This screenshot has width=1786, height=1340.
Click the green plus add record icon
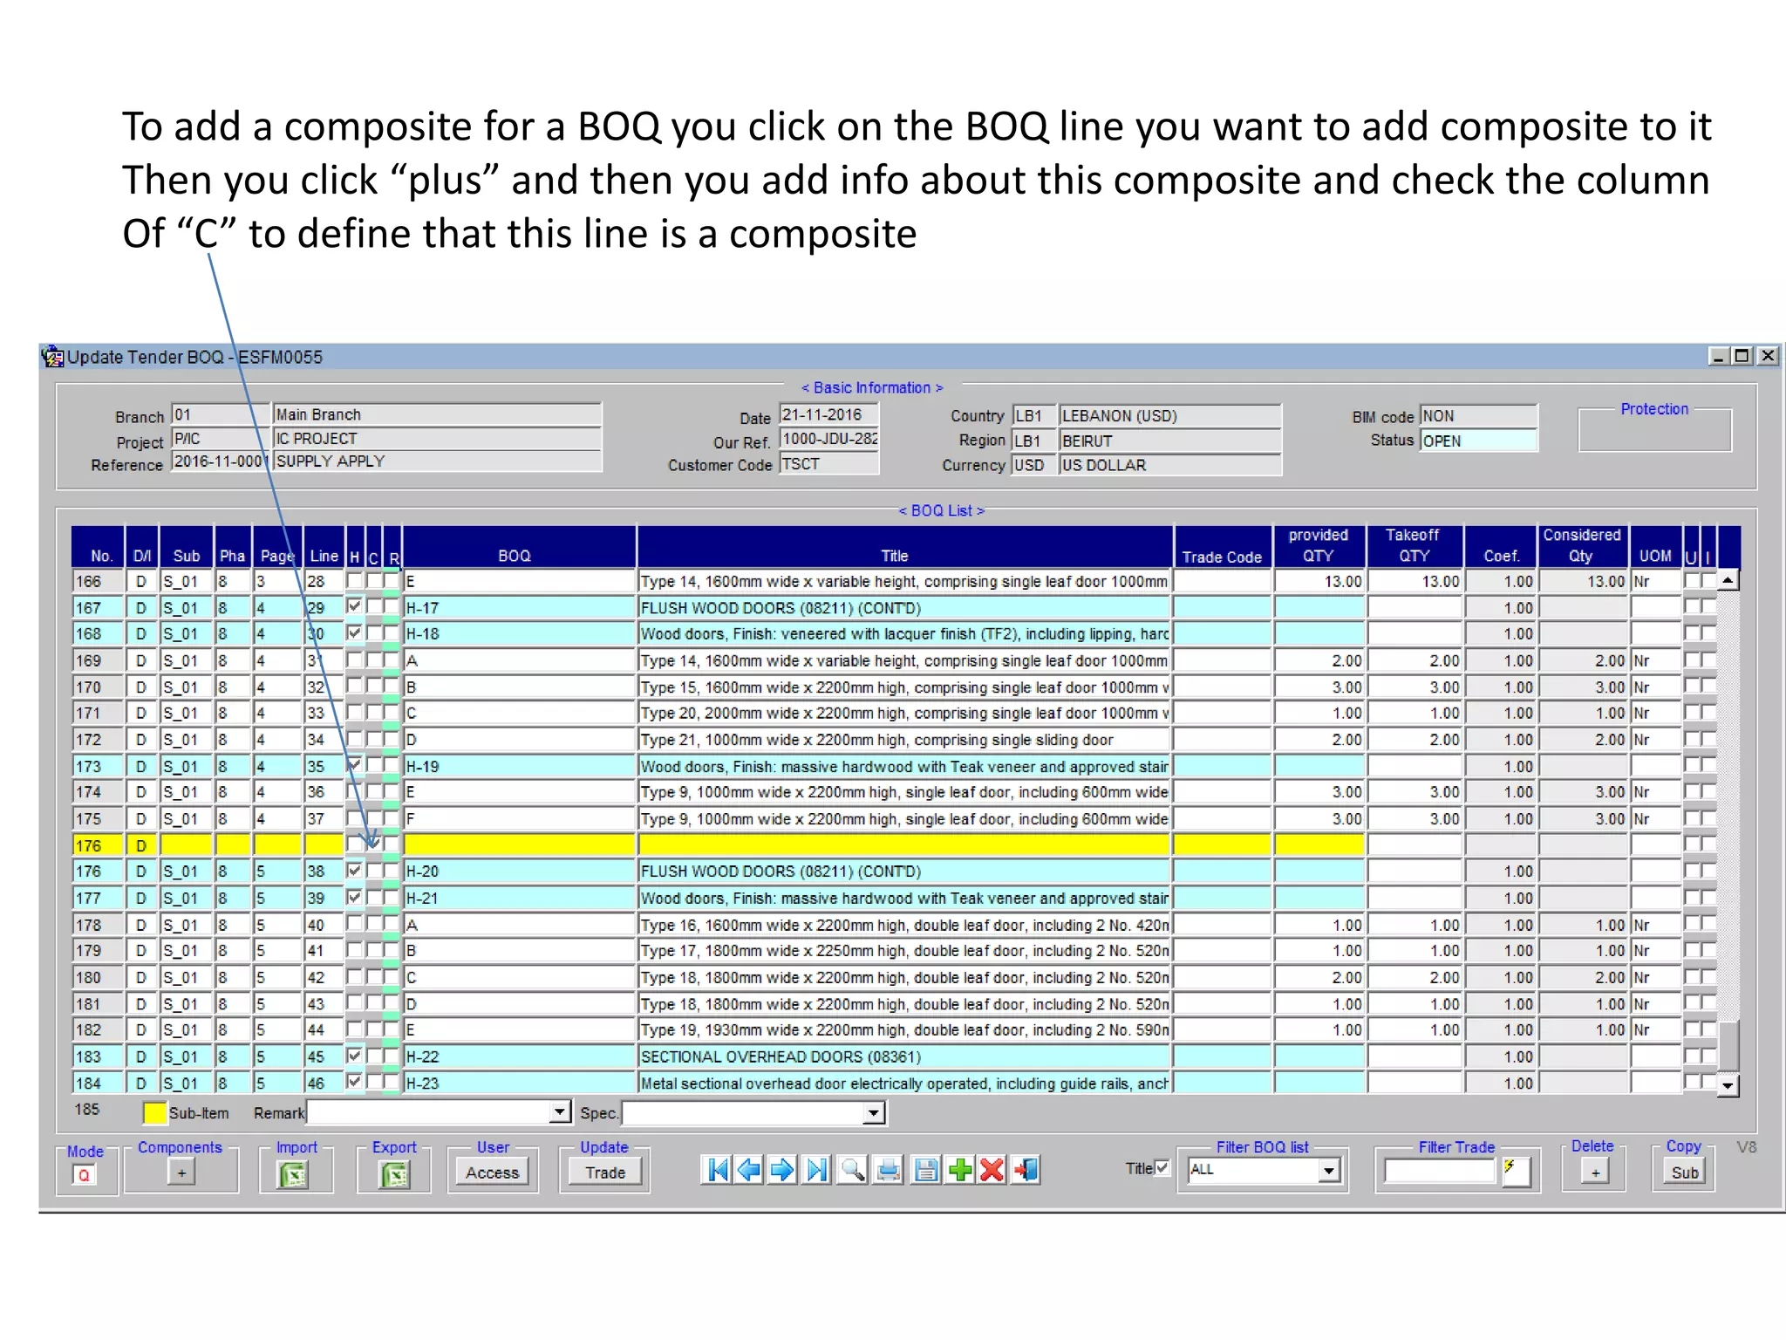959,1170
